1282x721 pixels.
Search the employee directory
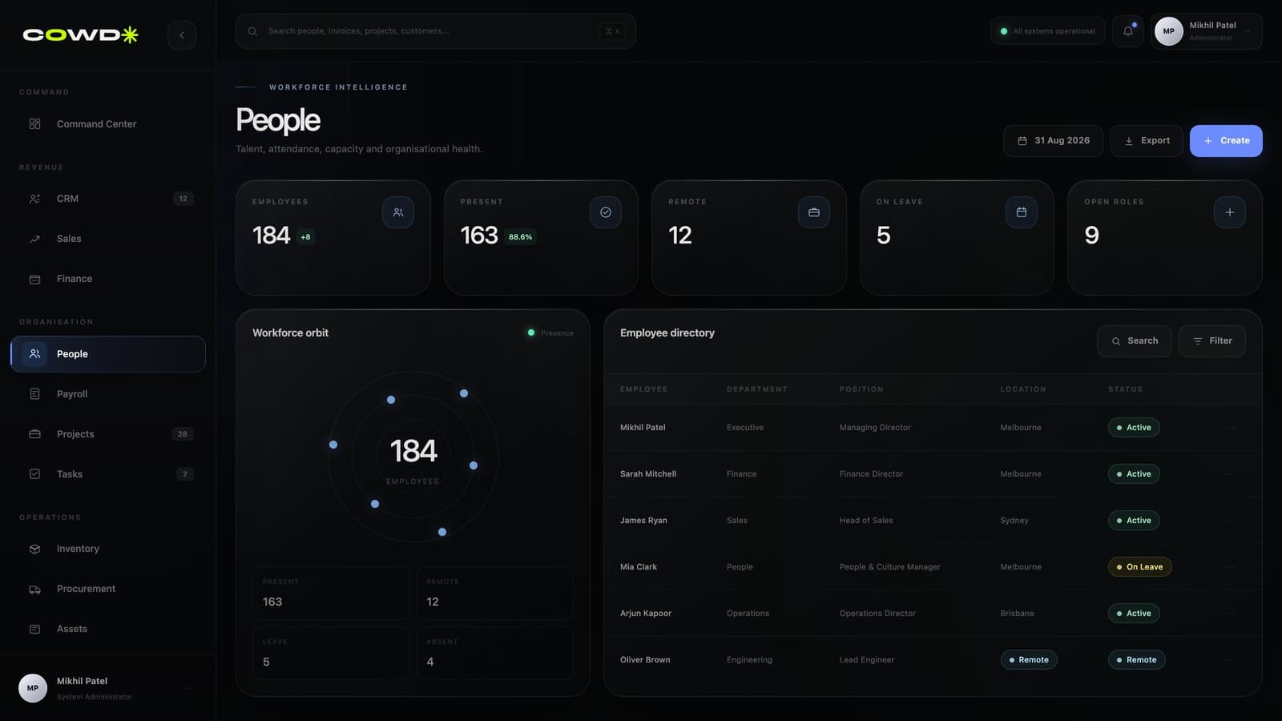(1135, 341)
